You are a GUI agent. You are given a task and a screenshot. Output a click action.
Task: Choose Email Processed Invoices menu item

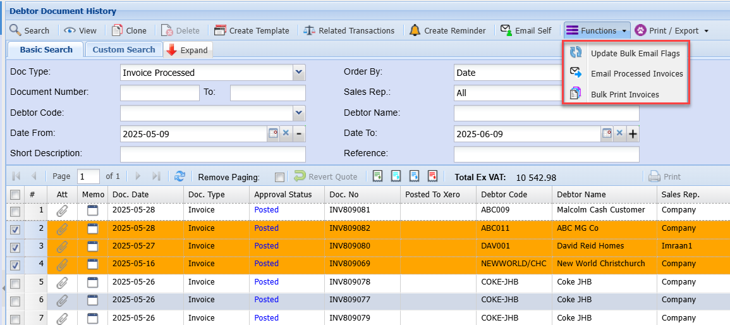pos(636,74)
